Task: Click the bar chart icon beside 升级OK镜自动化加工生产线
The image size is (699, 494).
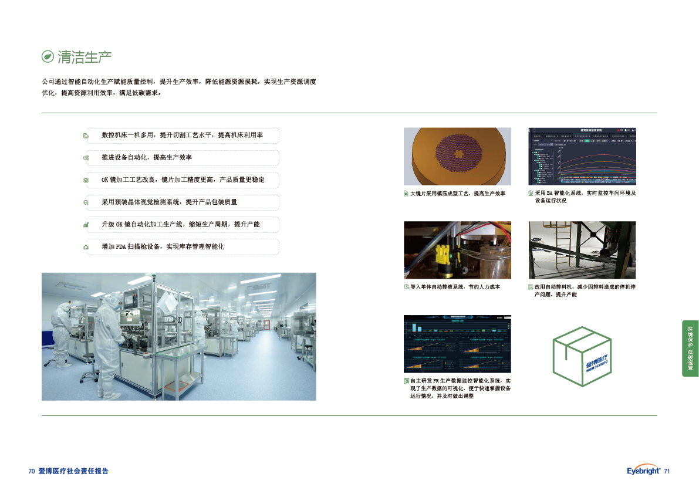Action: [86, 225]
